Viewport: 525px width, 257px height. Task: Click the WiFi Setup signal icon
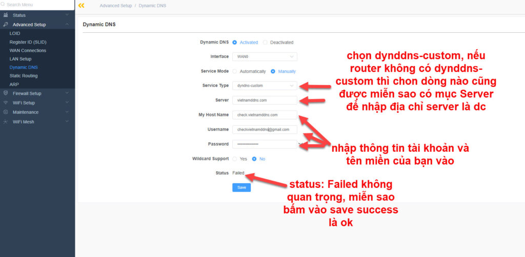point(6,103)
